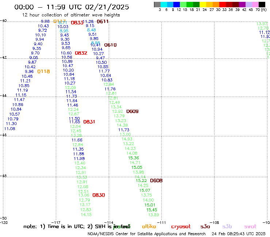Click the -117 longitude axis label
This screenshot has width=270, height=237.
point(56,222)
